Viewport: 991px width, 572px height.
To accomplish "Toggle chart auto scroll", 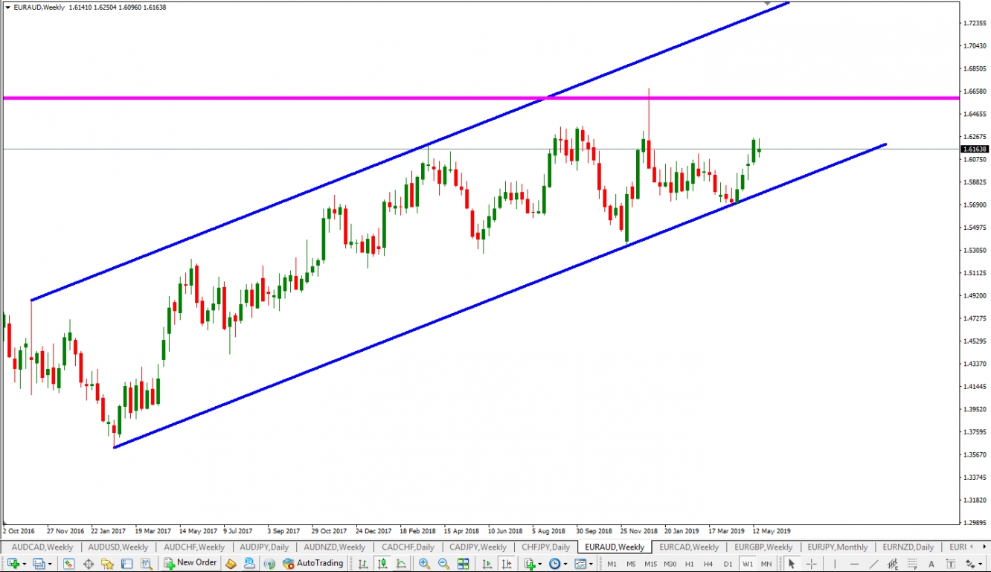I will coord(487,563).
